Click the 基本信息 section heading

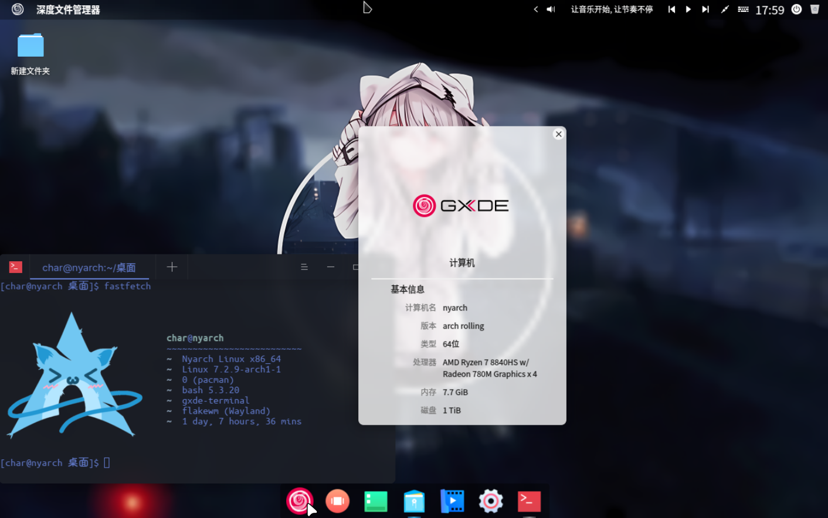tap(408, 289)
